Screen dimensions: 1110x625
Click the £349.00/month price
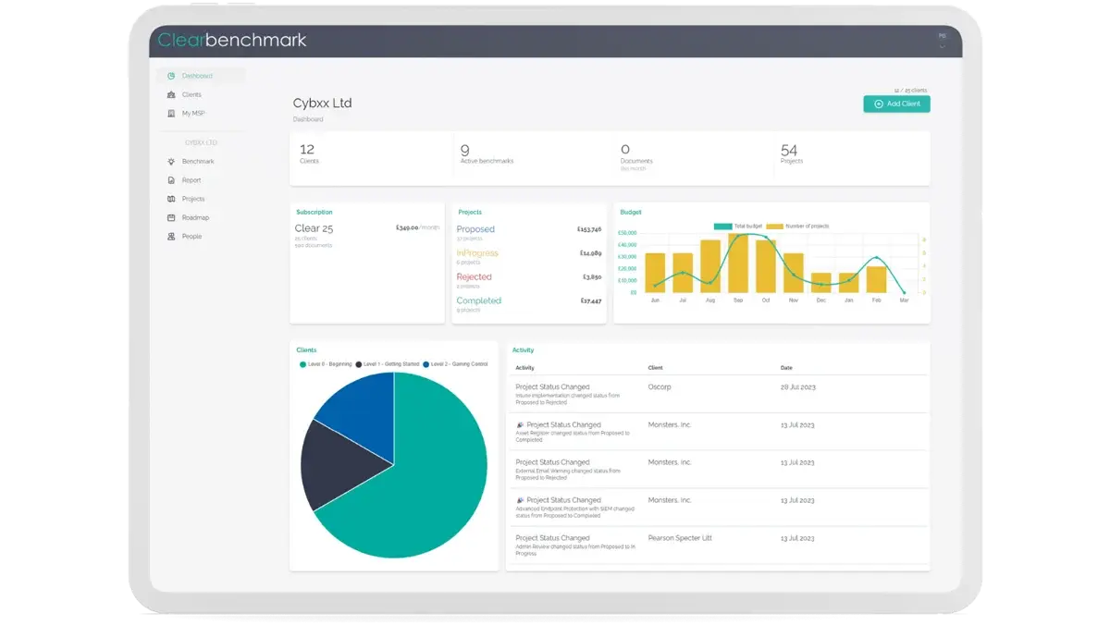pos(417,227)
